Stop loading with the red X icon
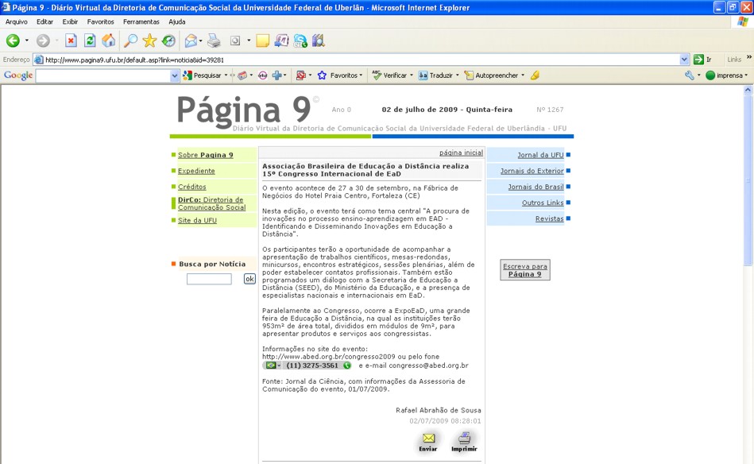 click(72, 41)
